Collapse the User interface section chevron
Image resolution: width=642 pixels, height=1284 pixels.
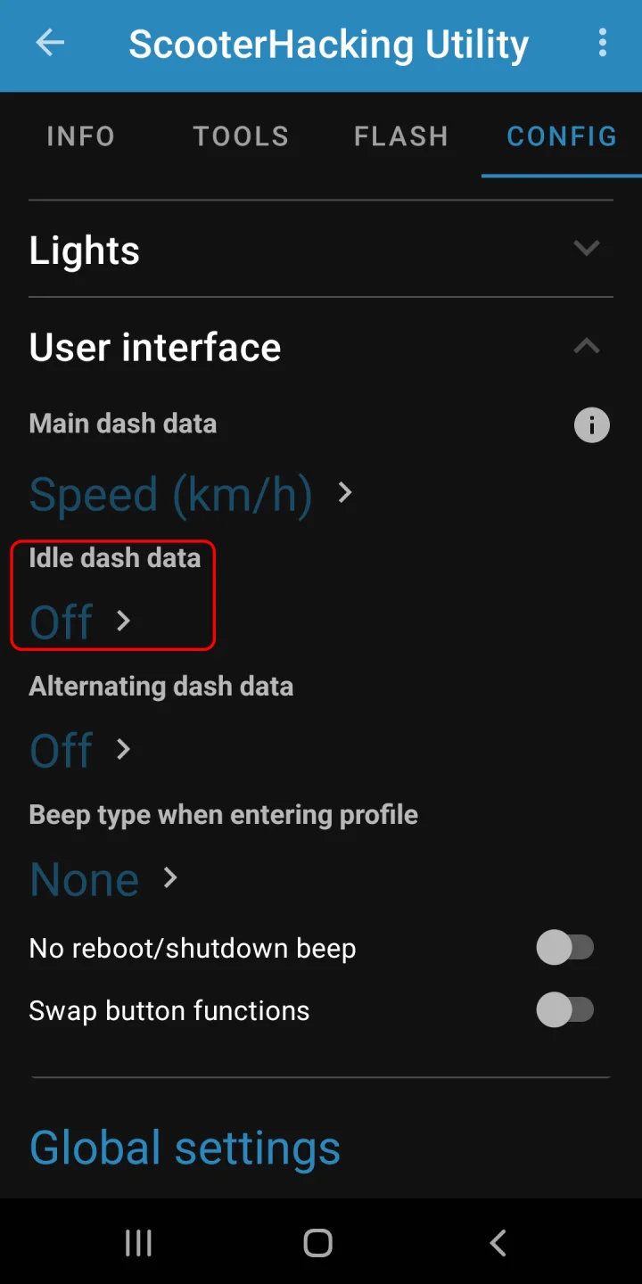point(586,346)
